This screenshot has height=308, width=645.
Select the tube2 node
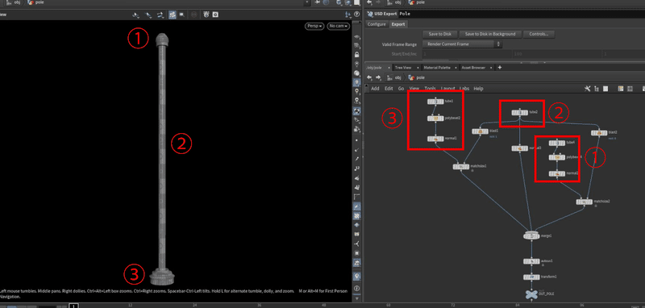coord(519,113)
